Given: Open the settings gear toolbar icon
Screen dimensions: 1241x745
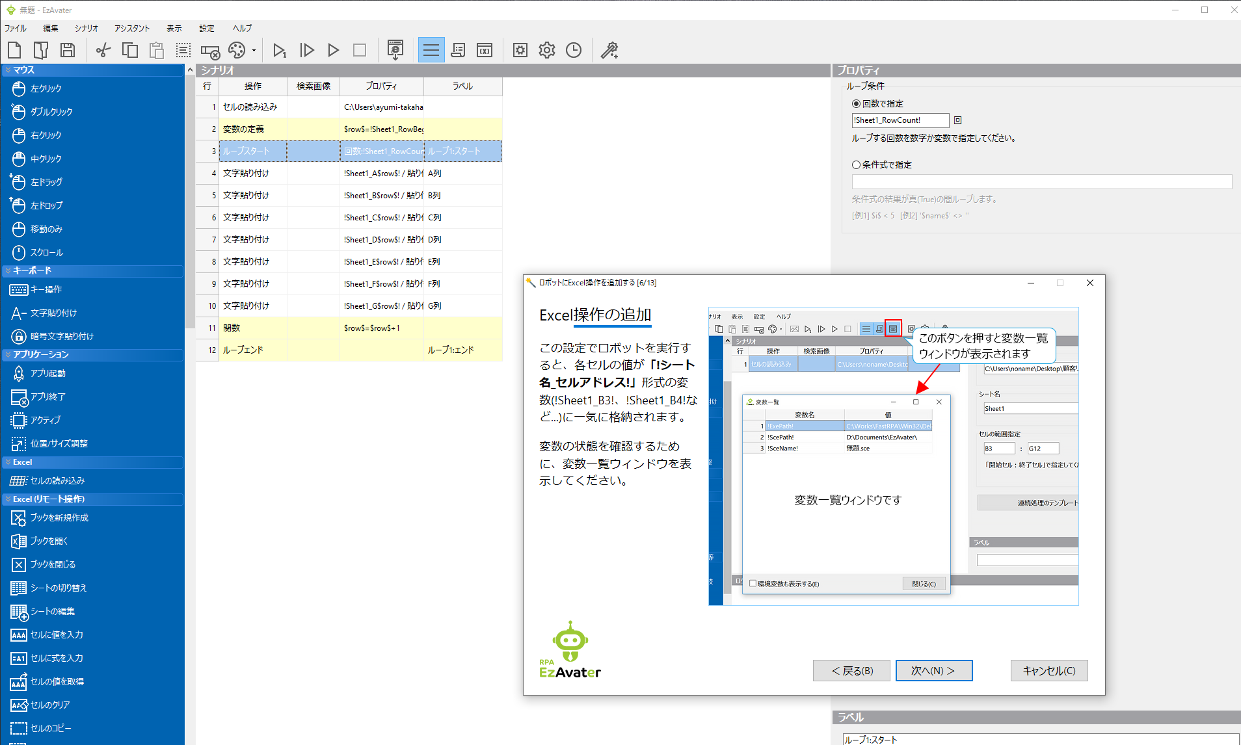Looking at the screenshot, I should 546,50.
